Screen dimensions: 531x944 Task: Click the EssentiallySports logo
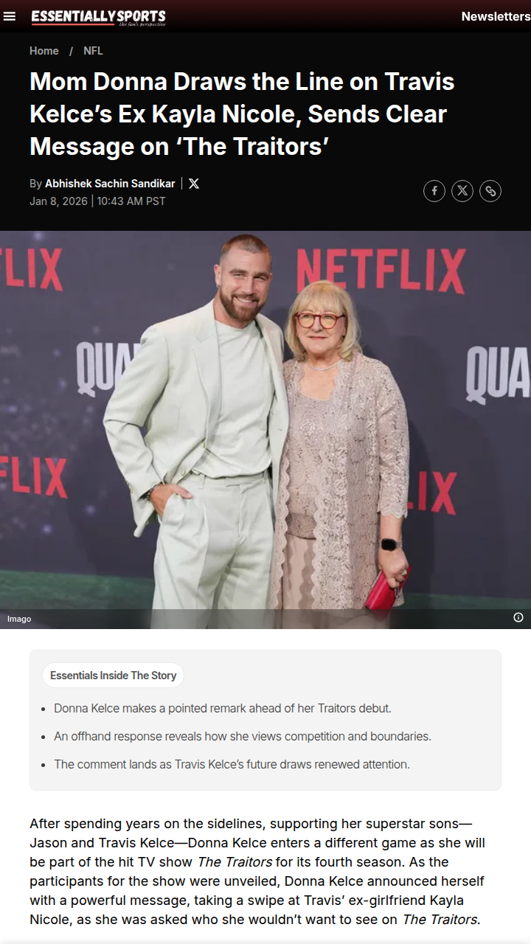point(98,17)
